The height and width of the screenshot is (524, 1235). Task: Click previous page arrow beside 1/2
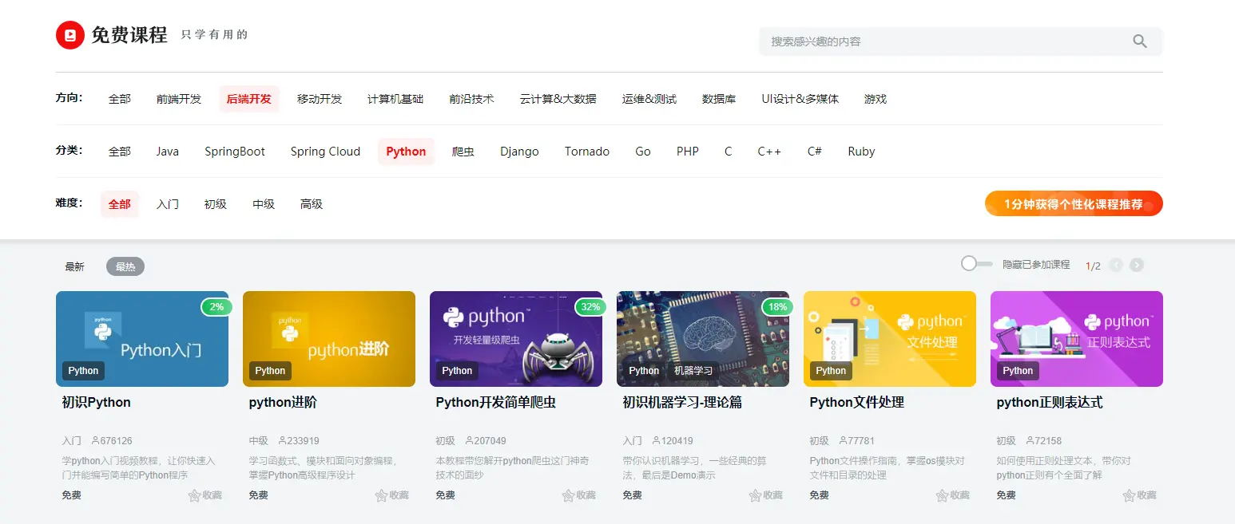[x=1116, y=265]
